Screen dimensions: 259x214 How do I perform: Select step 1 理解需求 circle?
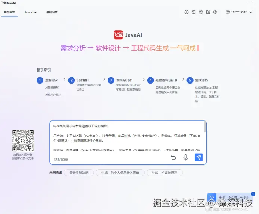(x=40, y=80)
